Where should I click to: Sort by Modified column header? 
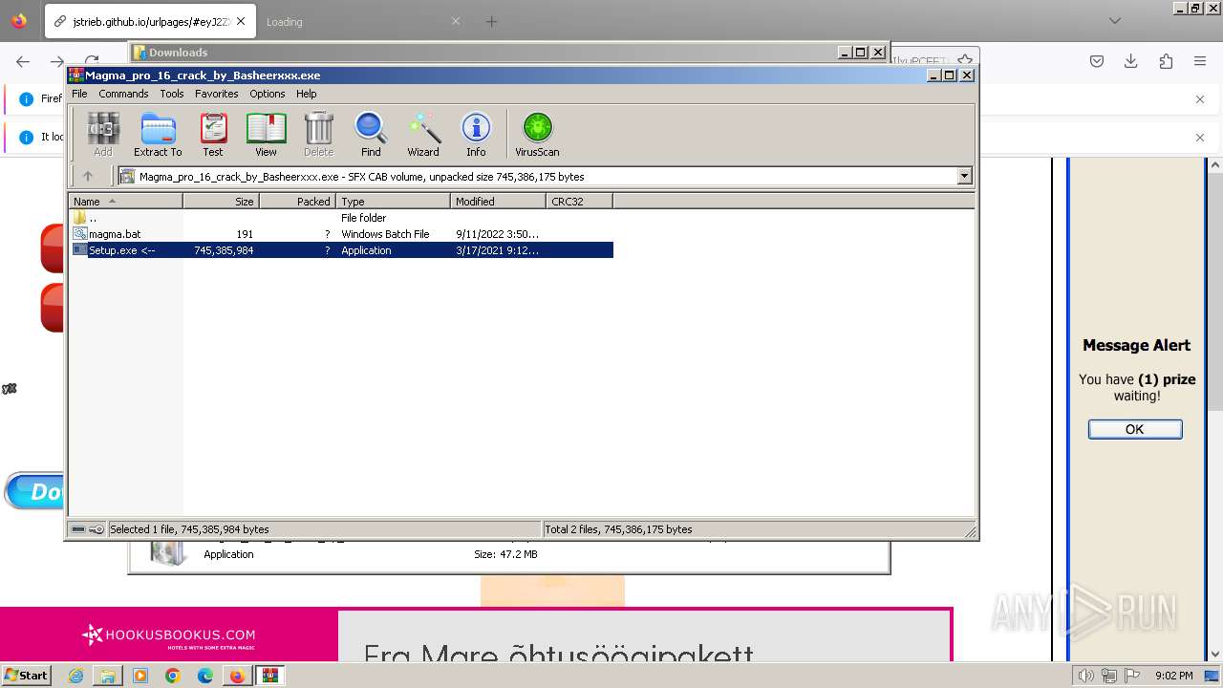point(498,201)
